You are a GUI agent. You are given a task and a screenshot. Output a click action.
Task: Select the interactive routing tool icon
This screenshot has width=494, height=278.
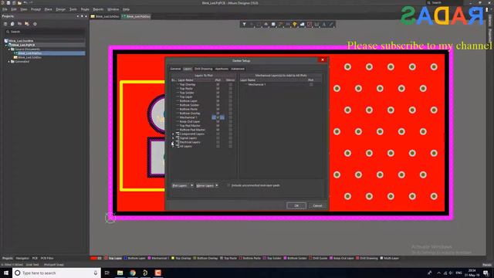click(x=280, y=24)
